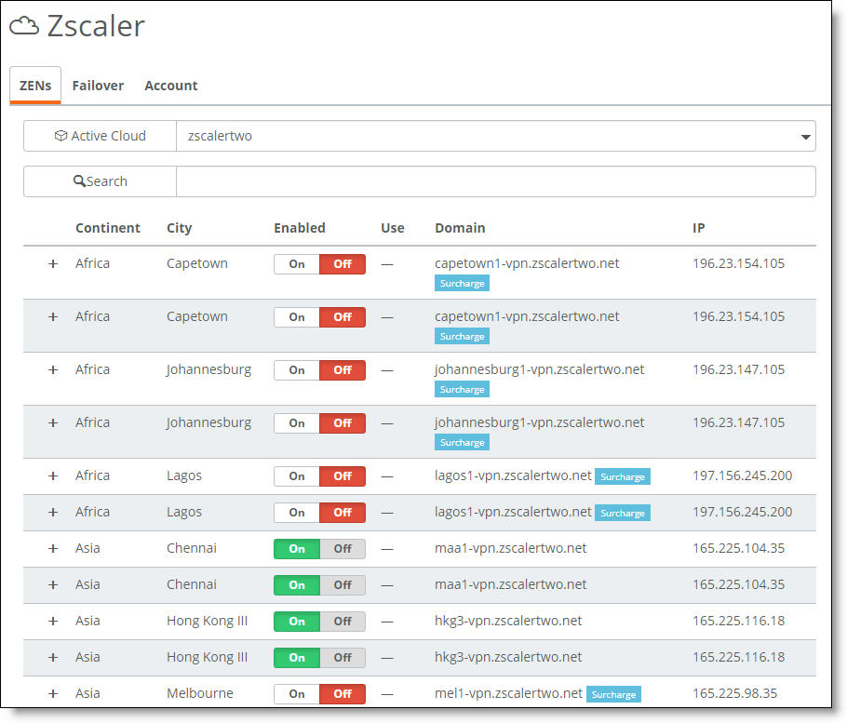Screen dimensions: 847x723
Task: Select first maa1-vpn.zscalertwo.net domain
Action: tap(510, 549)
